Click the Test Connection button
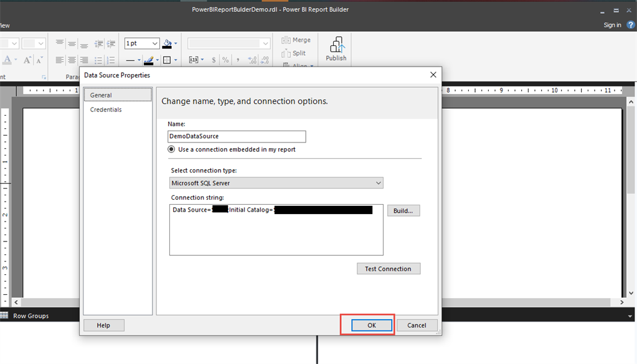This screenshot has height=364, width=637. tap(388, 268)
